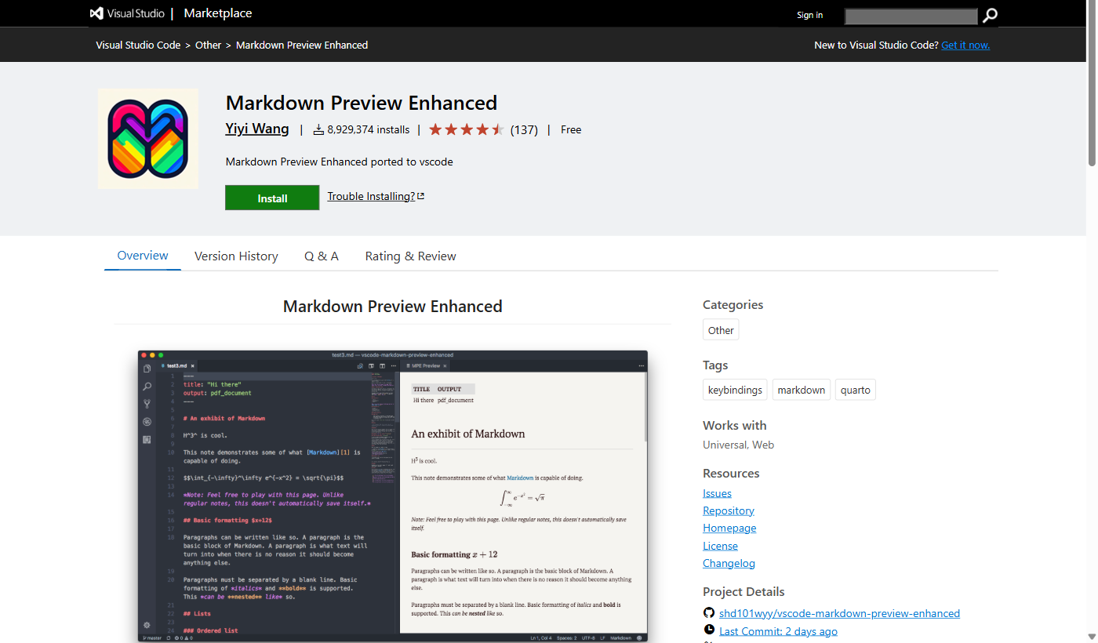Click inside the search input field
The image size is (1098, 643).
point(911,15)
